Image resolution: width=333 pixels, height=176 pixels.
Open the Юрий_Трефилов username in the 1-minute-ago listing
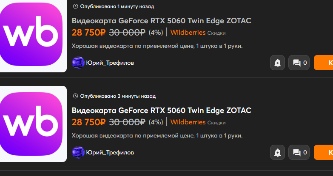point(110,63)
